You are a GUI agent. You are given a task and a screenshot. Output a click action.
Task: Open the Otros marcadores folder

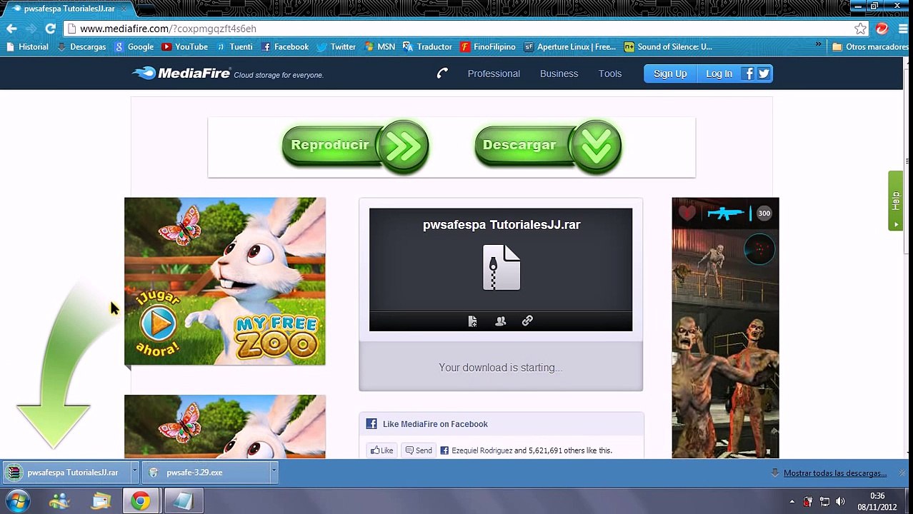point(870,46)
